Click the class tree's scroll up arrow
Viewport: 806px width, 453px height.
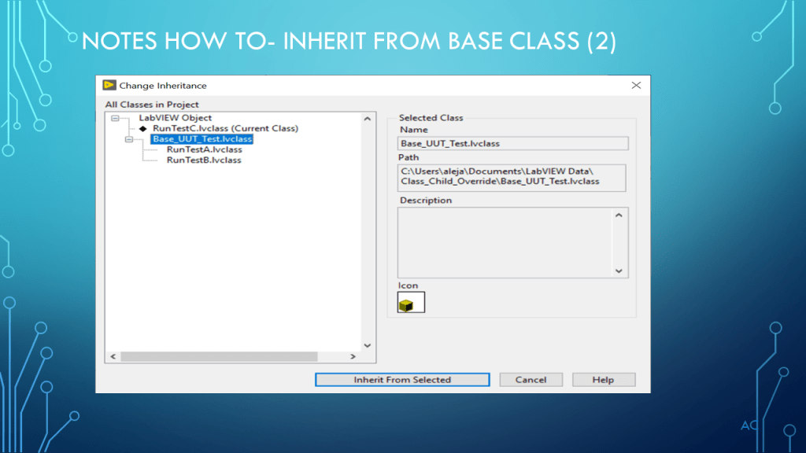[x=367, y=119]
